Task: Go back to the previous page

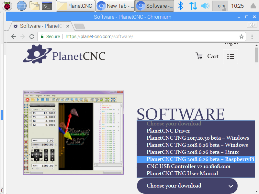Action: (x=14, y=37)
